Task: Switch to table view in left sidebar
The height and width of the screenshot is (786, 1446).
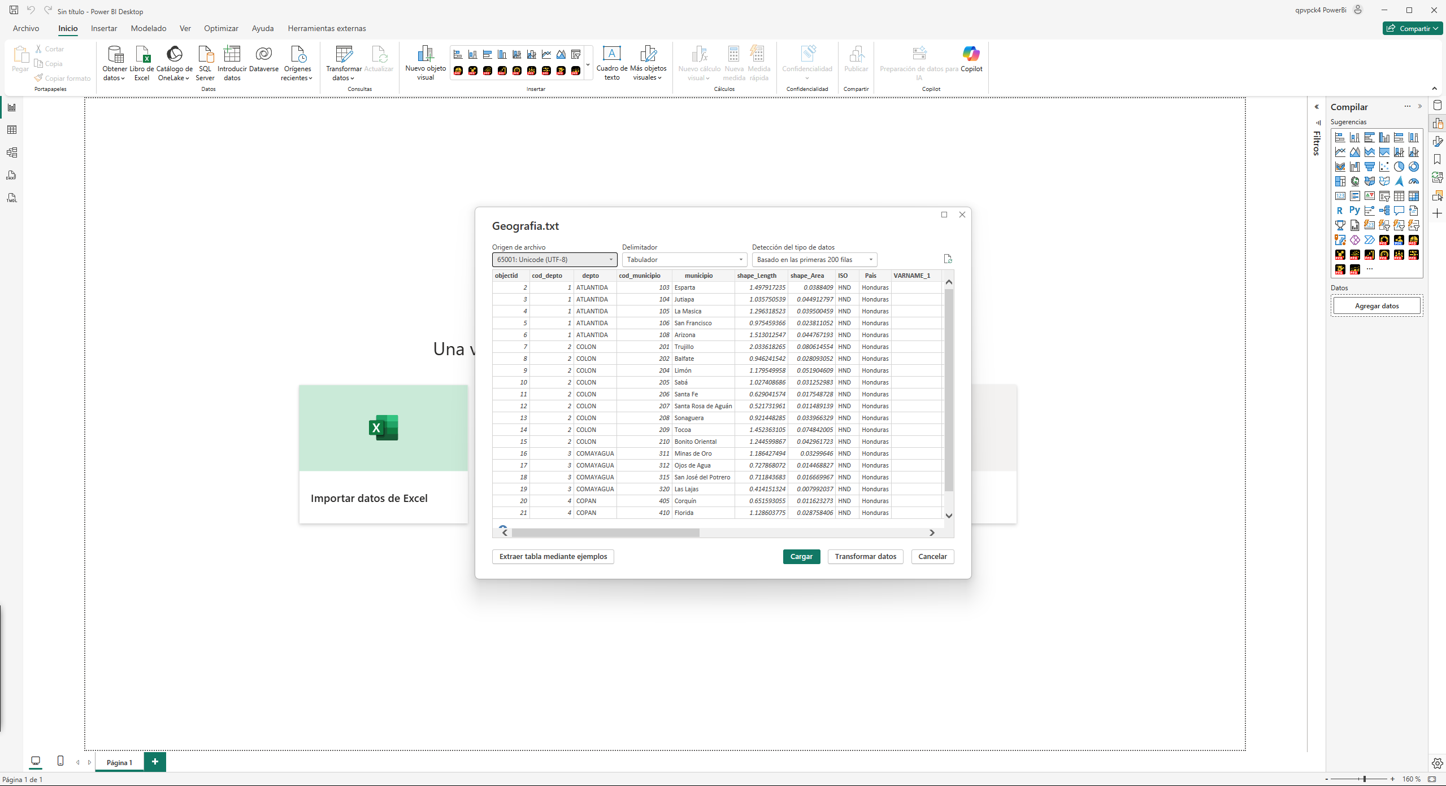Action: click(12, 130)
